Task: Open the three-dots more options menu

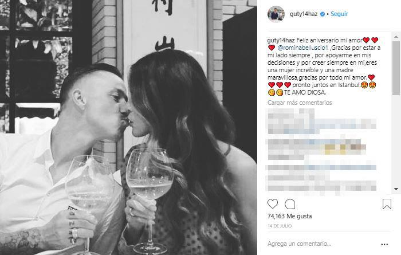Action: click(384, 245)
